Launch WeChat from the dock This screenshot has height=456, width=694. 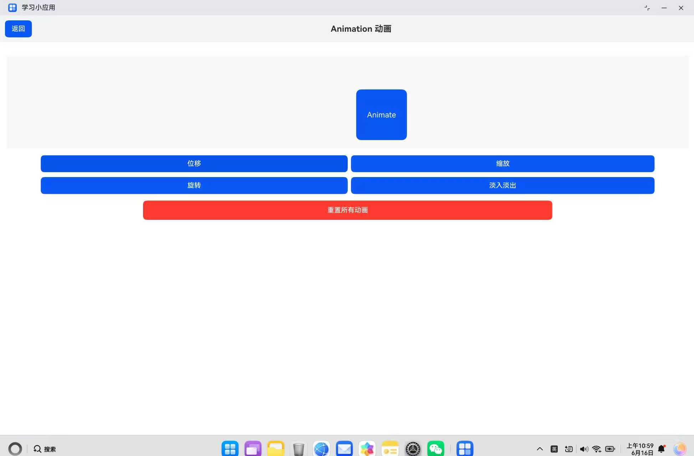(435, 449)
